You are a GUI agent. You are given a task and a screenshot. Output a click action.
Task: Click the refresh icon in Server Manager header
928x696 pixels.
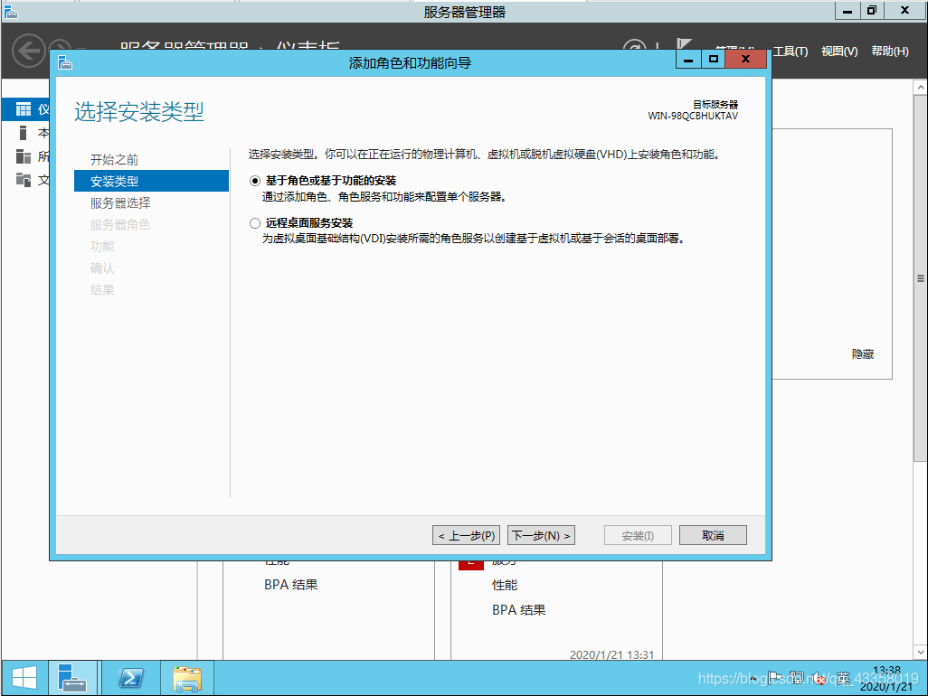click(634, 45)
